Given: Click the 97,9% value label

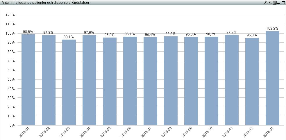Looking at the screenshot, I should coord(231,33).
